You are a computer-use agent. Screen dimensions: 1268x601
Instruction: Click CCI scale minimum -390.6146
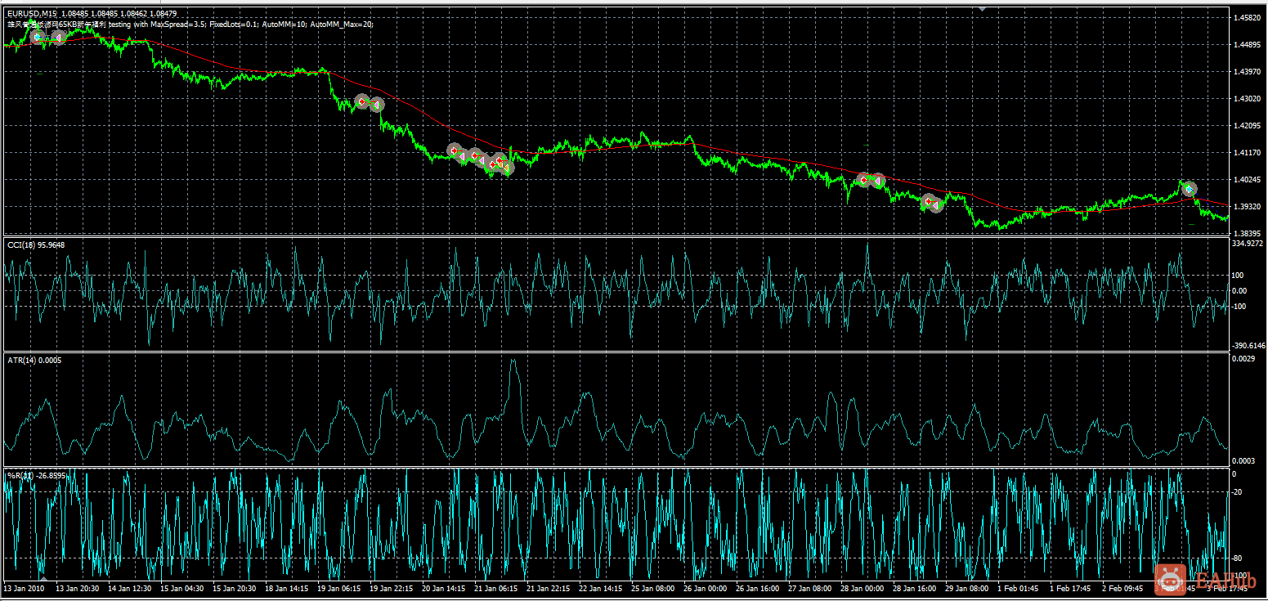pos(1248,346)
